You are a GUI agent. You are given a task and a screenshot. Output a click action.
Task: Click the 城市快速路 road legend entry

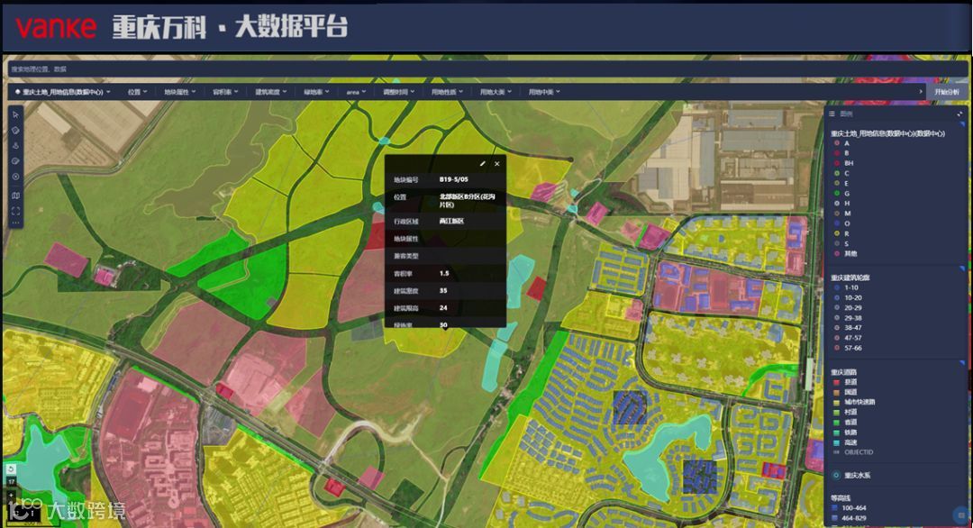tap(854, 402)
